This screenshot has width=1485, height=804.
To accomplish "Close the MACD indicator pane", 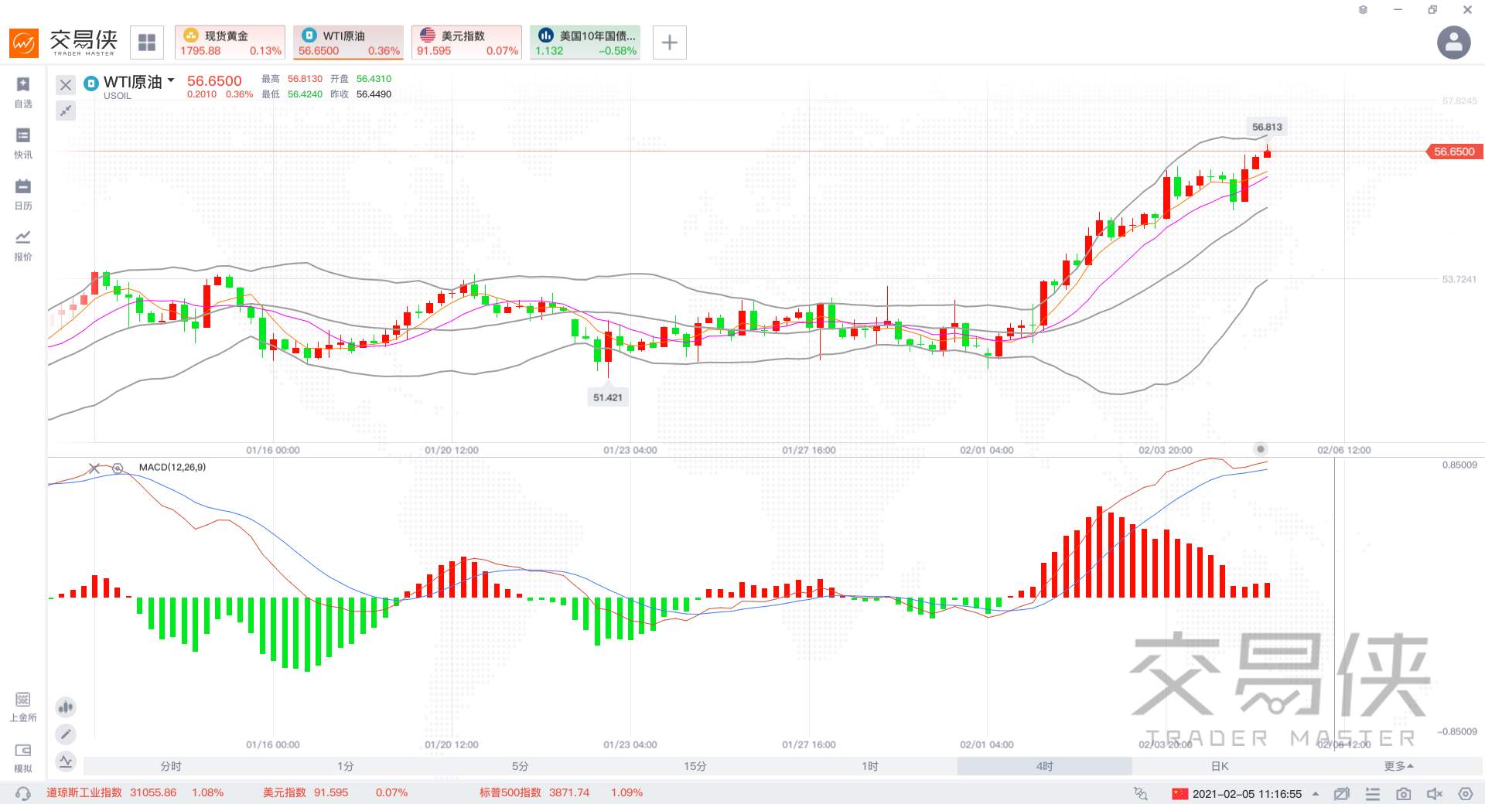I will coord(94,468).
